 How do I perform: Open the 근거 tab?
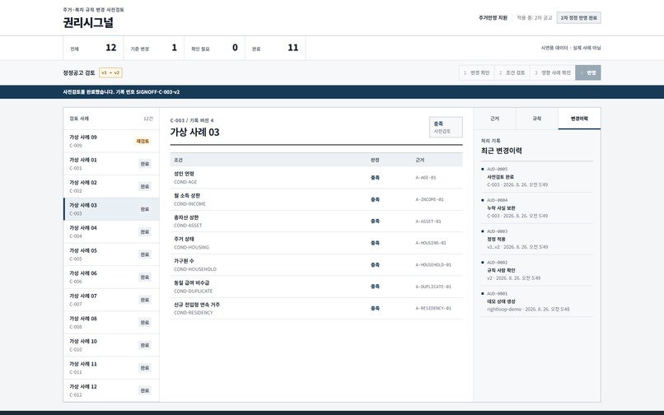[x=494, y=119]
